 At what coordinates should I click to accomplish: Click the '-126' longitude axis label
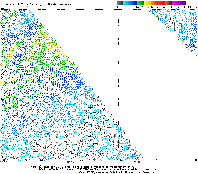(x=119, y=160)
